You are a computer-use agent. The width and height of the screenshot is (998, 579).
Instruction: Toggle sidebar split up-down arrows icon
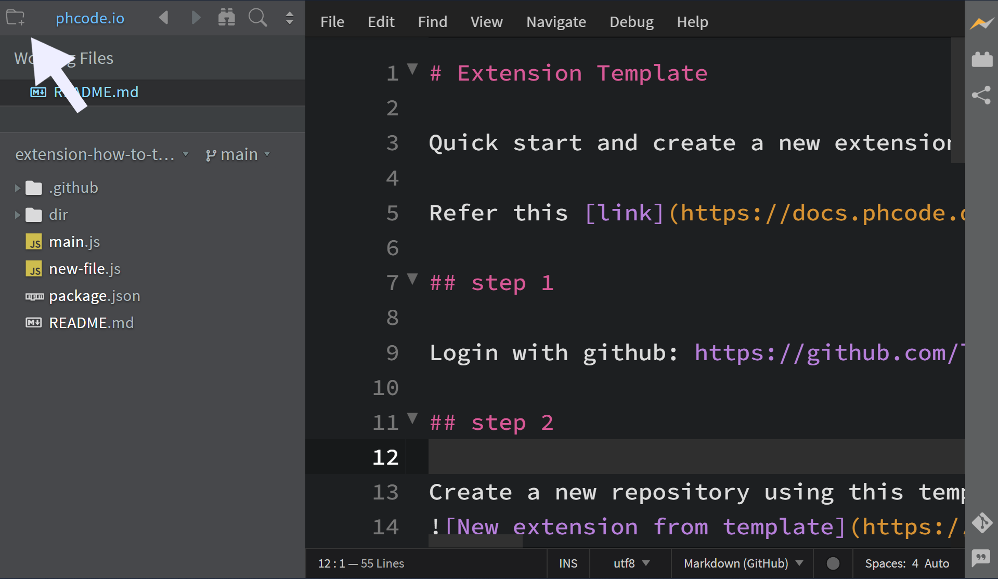coord(290,18)
